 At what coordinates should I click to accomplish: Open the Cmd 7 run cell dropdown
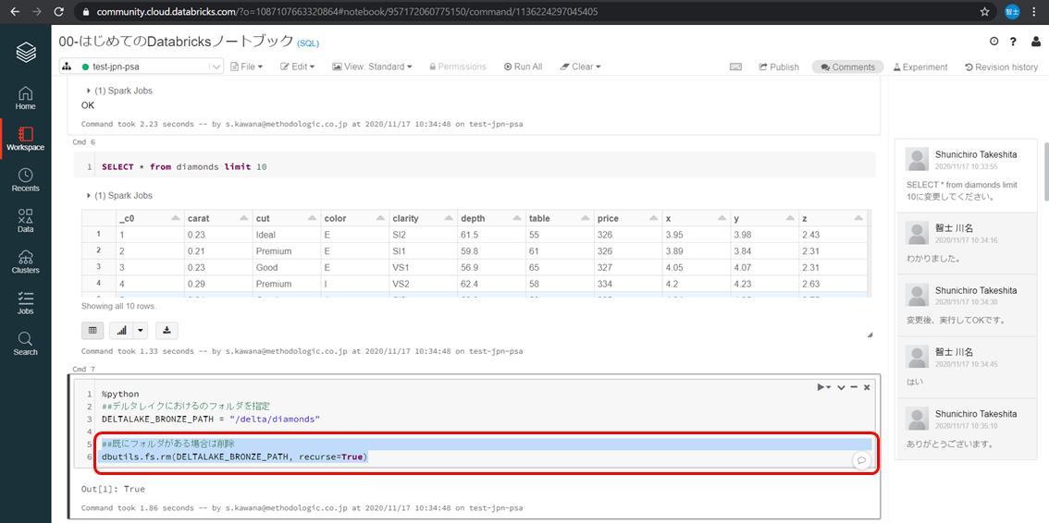pyautogui.click(x=823, y=387)
